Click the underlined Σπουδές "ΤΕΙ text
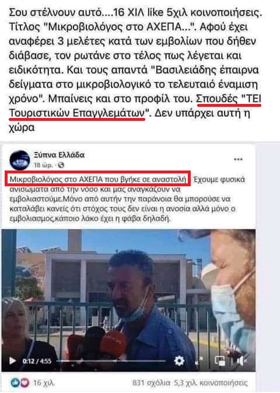Viewport: 280px width, 393px height. [229, 99]
